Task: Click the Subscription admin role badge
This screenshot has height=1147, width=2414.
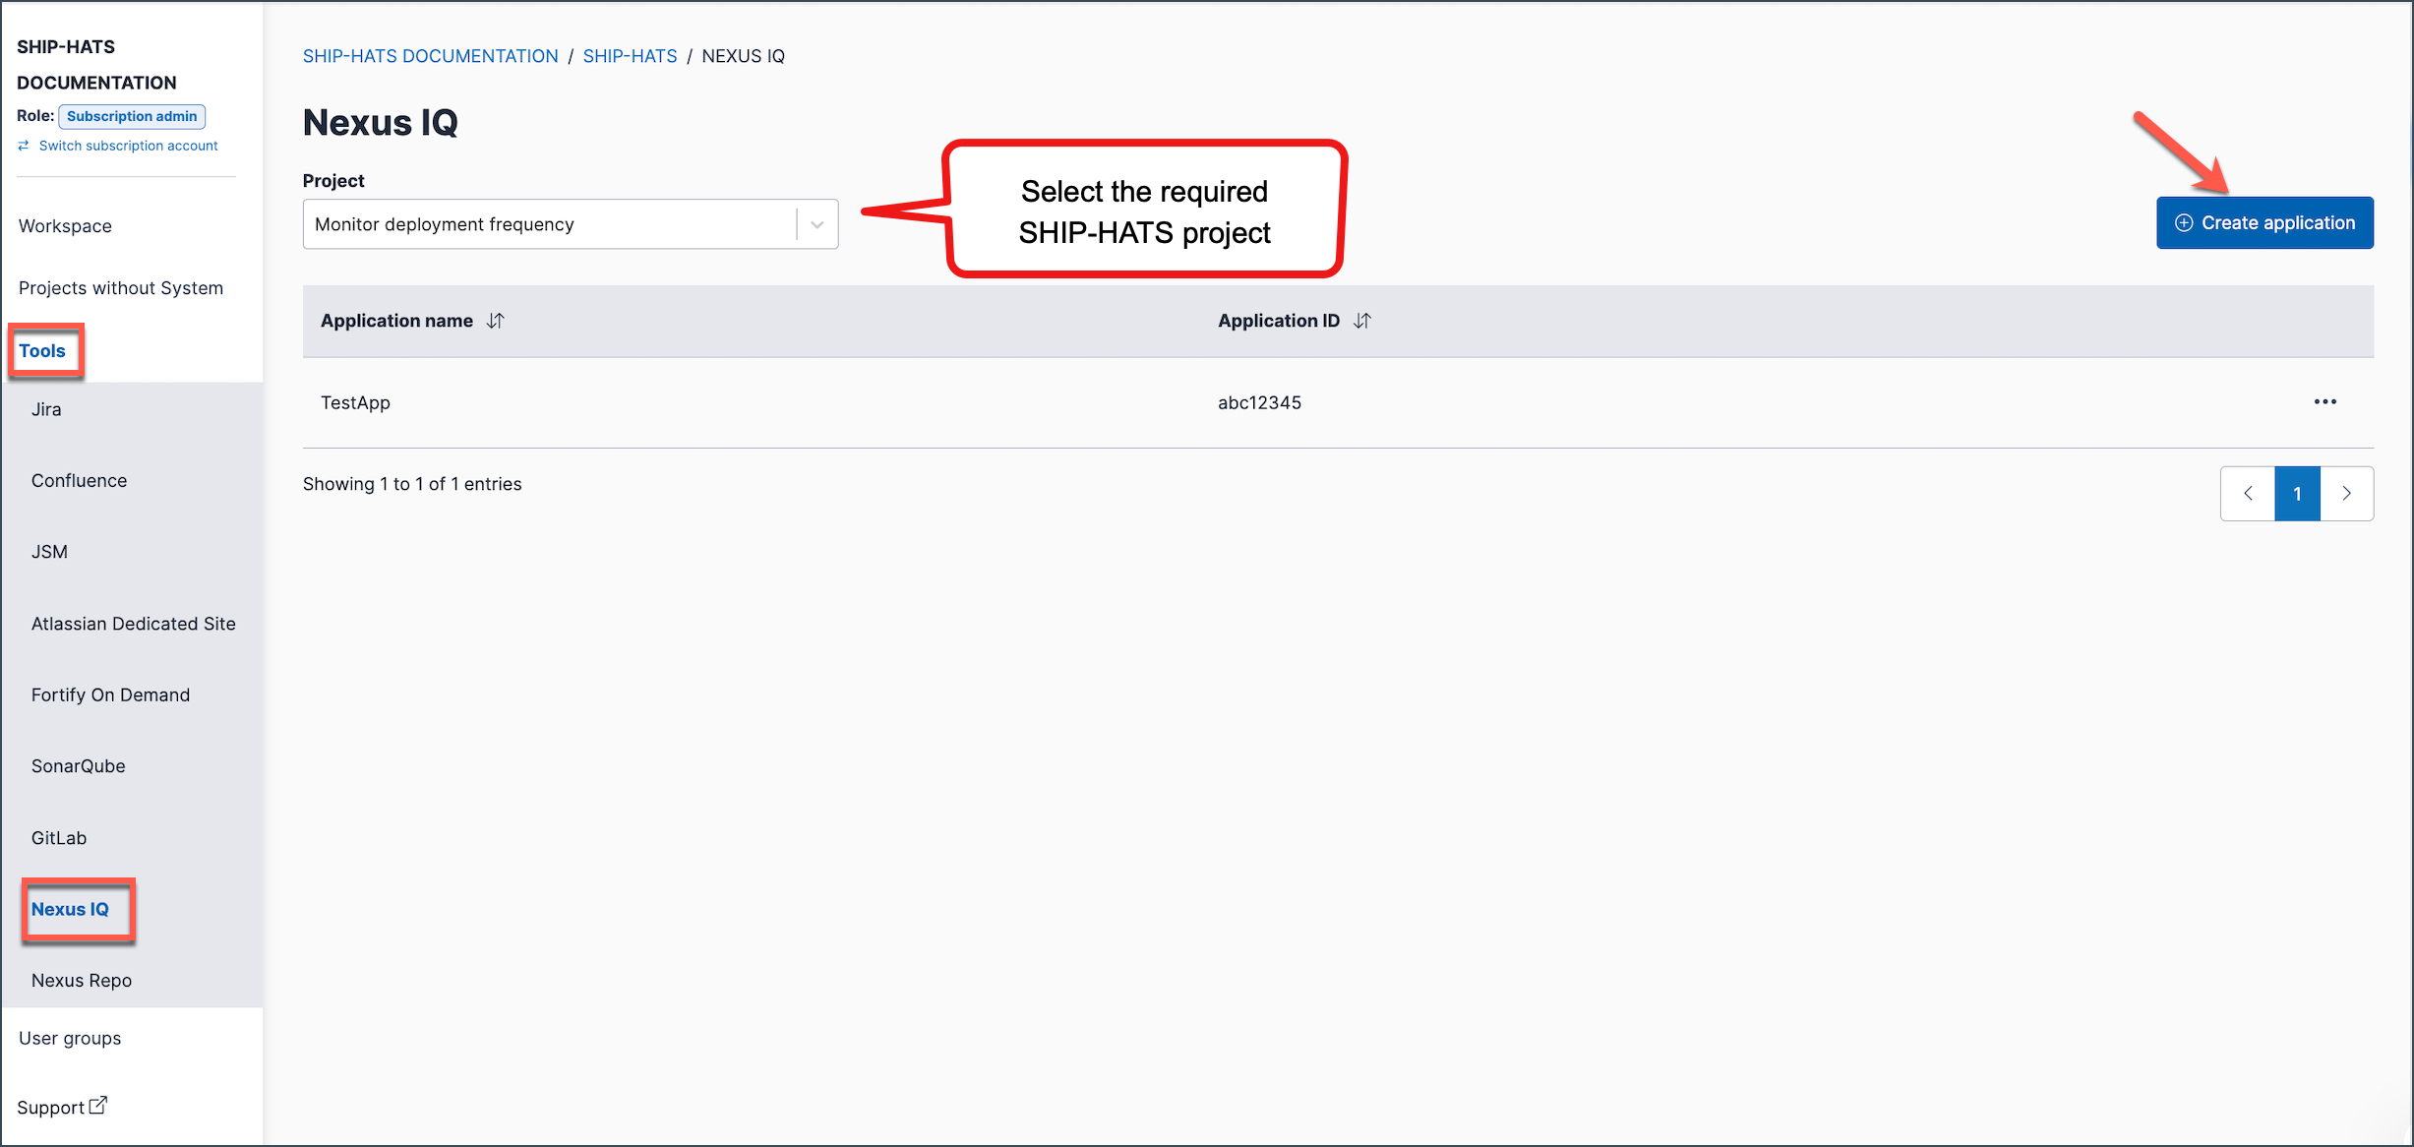Action: click(132, 116)
